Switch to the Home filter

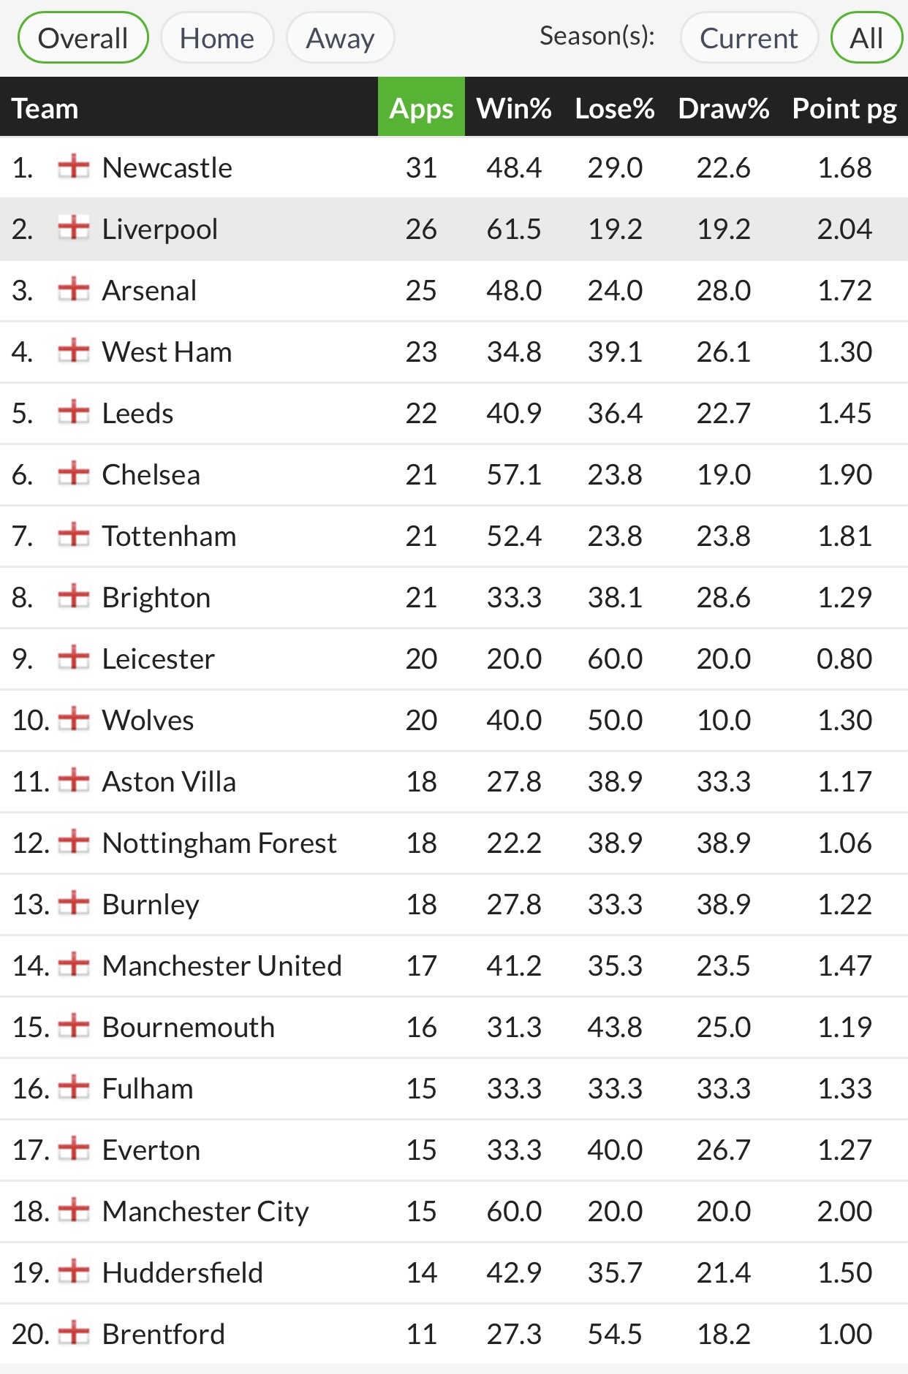coord(217,38)
